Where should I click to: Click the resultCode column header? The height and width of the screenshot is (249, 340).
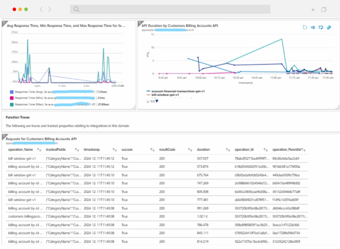click(168, 149)
